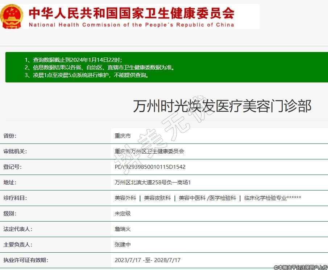
Task: Click the national emblem icon
Action: point(11,17)
